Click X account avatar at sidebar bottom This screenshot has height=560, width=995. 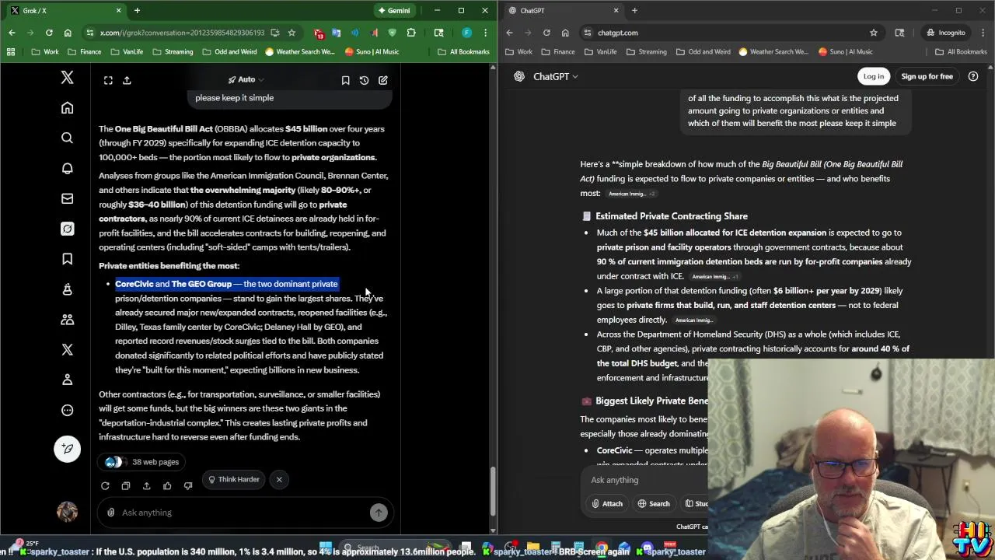tap(67, 511)
